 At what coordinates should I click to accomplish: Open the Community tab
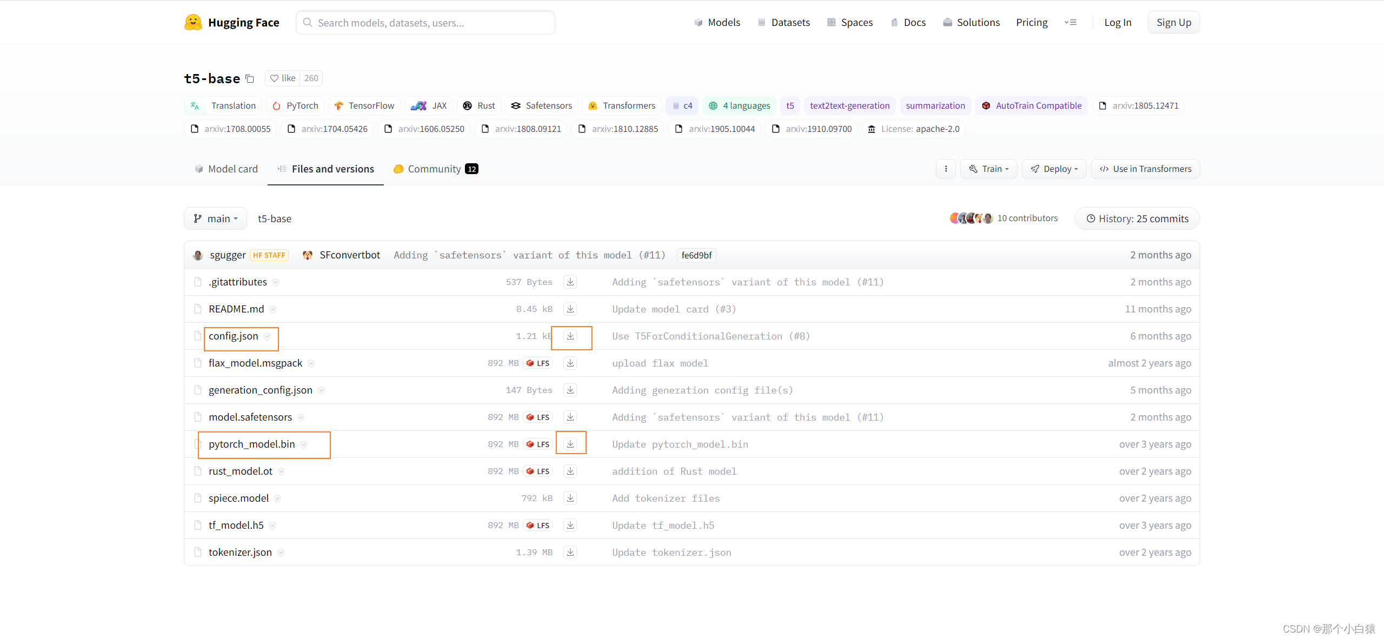pyautogui.click(x=436, y=169)
